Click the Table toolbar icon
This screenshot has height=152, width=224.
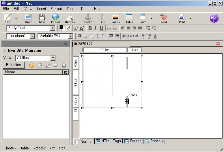tap(129, 17)
